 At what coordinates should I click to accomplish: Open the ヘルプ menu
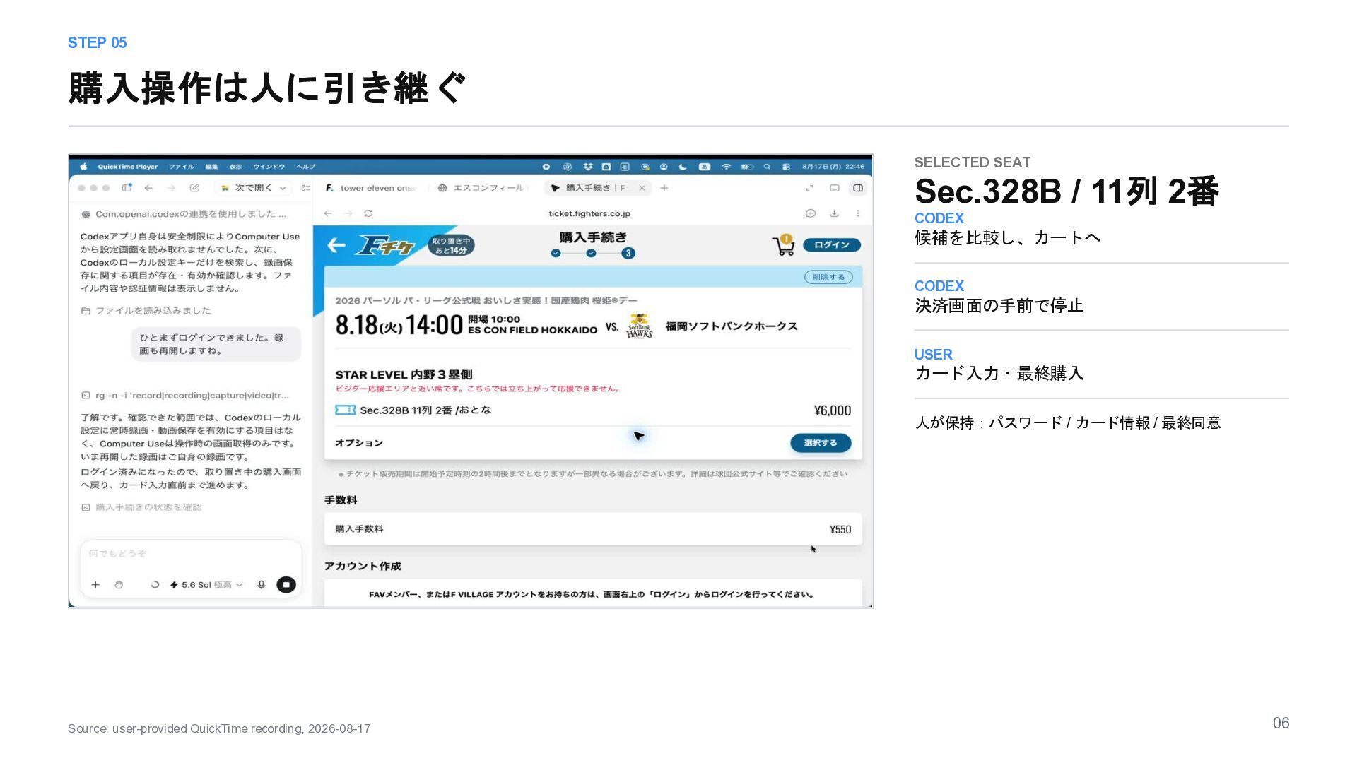(306, 167)
